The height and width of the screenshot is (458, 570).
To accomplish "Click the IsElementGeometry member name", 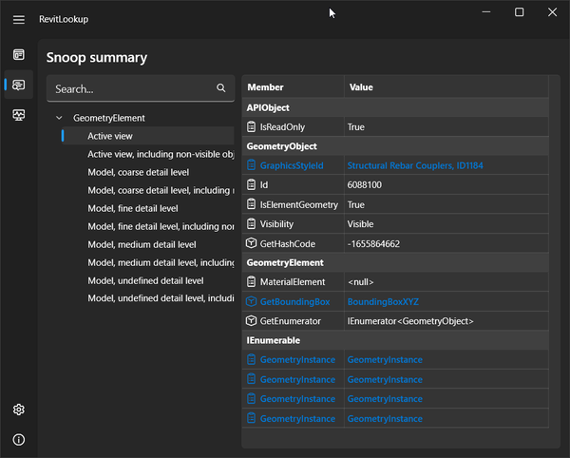I will pos(299,204).
